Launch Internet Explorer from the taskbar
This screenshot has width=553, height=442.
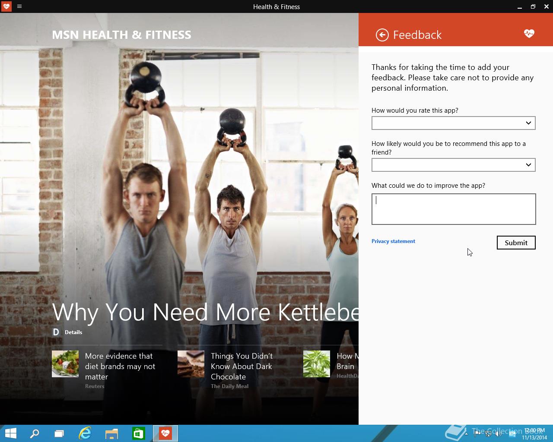click(x=85, y=433)
